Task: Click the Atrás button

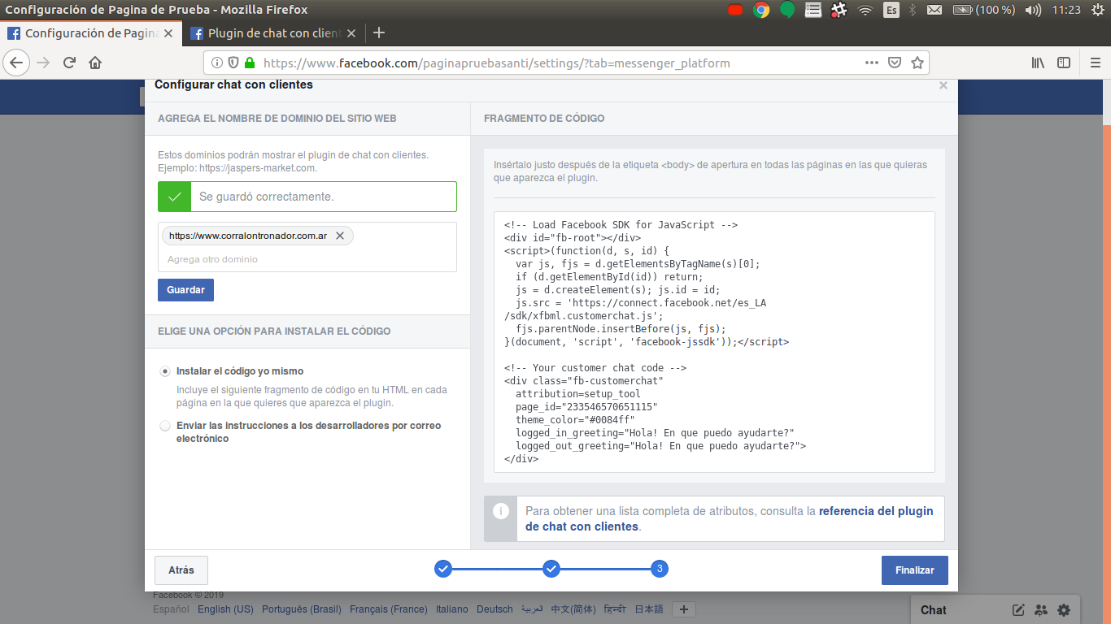Action: click(x=181, y=570)
